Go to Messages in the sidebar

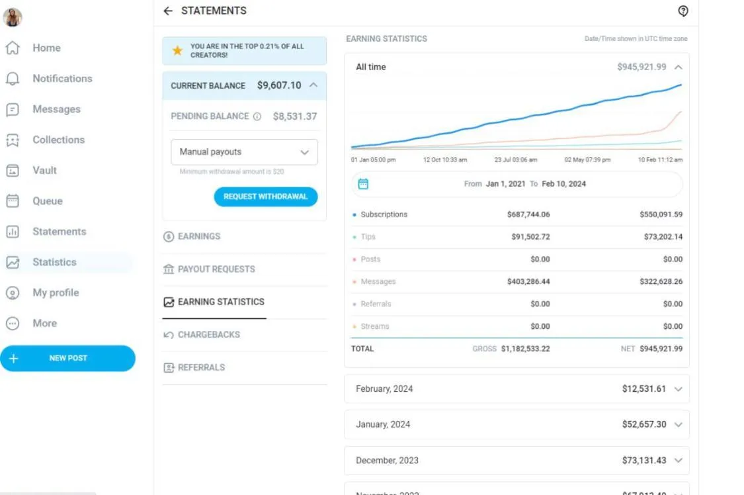click(x=56, y=109)
